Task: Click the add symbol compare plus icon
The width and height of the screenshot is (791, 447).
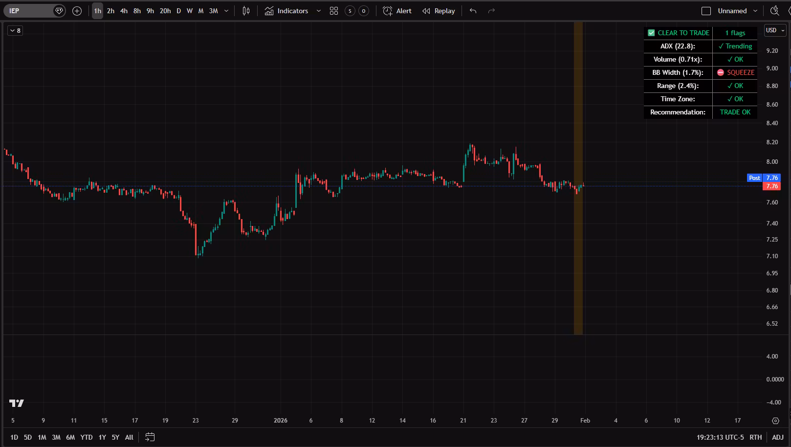Action: [x=77, y=11]
